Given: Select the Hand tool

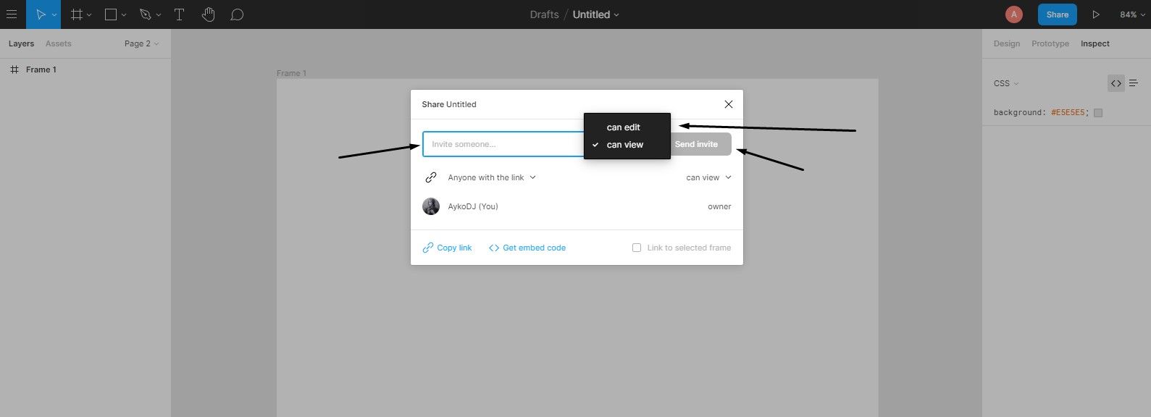Looking at the screenshot, I should [209, 14].
